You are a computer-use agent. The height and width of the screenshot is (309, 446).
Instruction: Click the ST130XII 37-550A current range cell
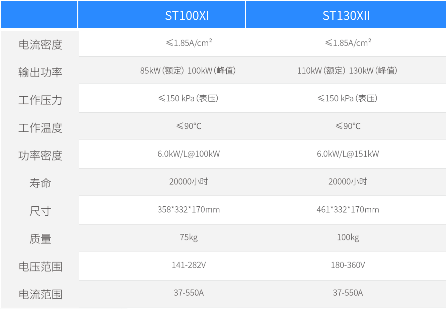click(348, 293)
